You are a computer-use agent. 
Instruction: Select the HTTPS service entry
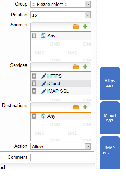(61, 76)
